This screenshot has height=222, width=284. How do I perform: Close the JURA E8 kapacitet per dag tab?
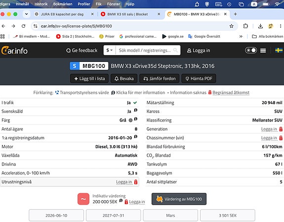tap(92, 14)
